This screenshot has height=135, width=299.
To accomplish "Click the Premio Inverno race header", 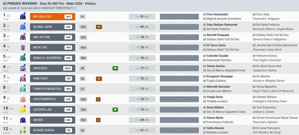I will pos(49,4).
